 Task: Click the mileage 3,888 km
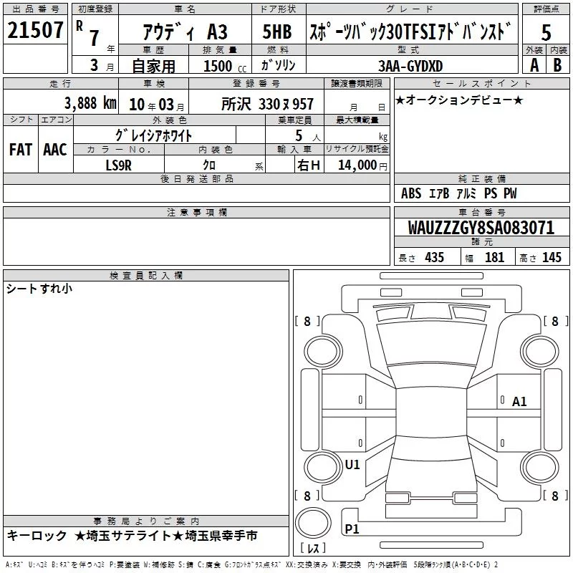coord(90,103)
